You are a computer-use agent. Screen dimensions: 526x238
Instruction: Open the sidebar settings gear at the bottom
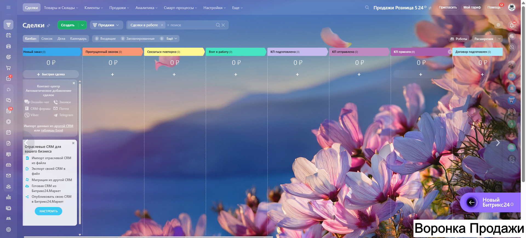point(8,230)
